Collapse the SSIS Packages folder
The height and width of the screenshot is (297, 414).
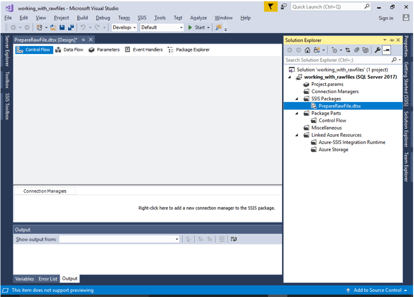click(x=297, y=99)
